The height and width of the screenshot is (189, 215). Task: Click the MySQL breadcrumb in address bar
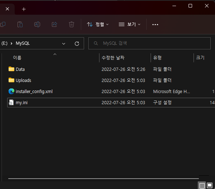pos(23,43)
